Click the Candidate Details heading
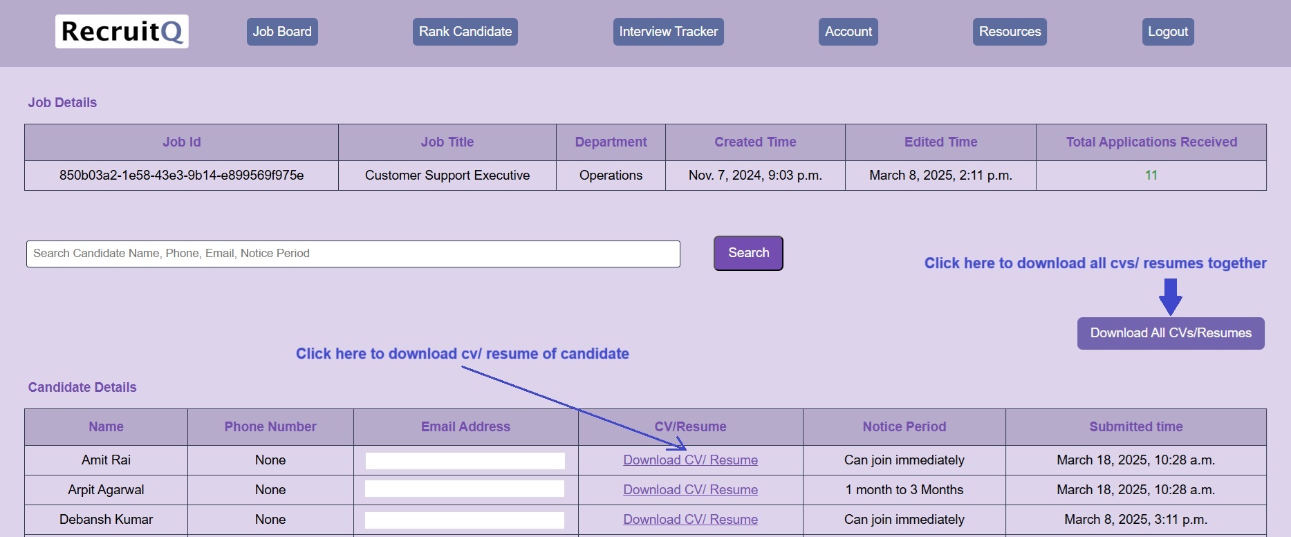1291x537 pixels. [x=82, y=388]
